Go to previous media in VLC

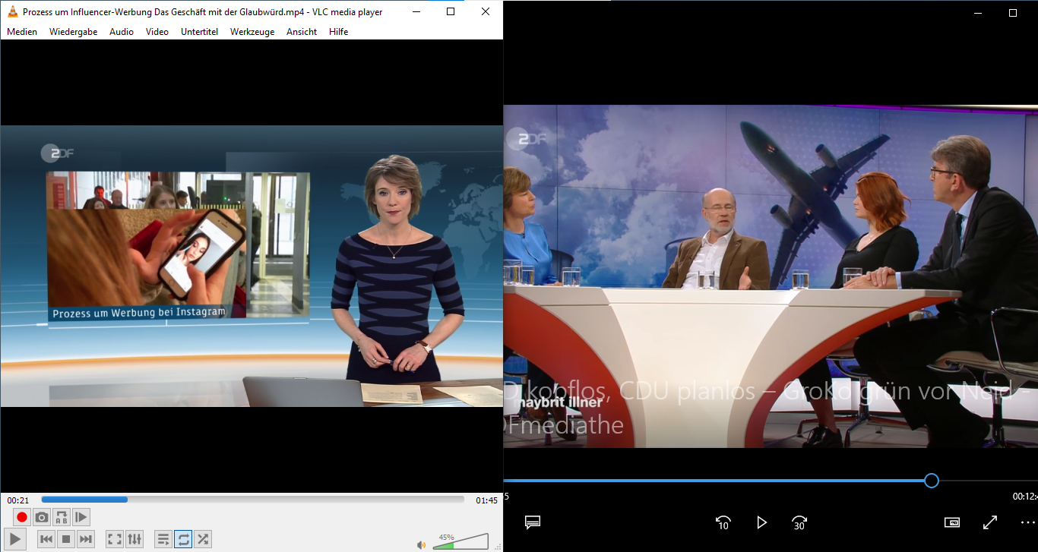click(x=46, y=539)
